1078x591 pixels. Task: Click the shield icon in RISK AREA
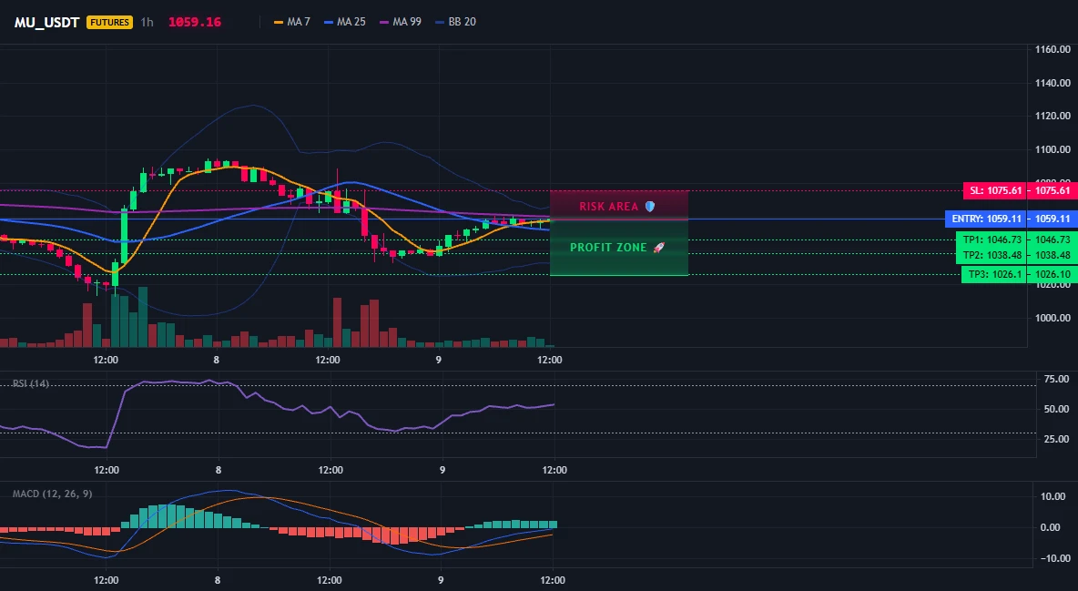click(x=650, y=207)
